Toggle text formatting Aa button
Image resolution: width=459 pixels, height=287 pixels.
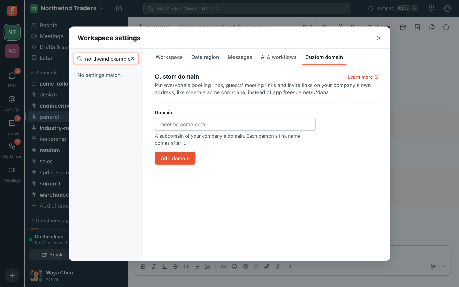[x=224, y=267]
